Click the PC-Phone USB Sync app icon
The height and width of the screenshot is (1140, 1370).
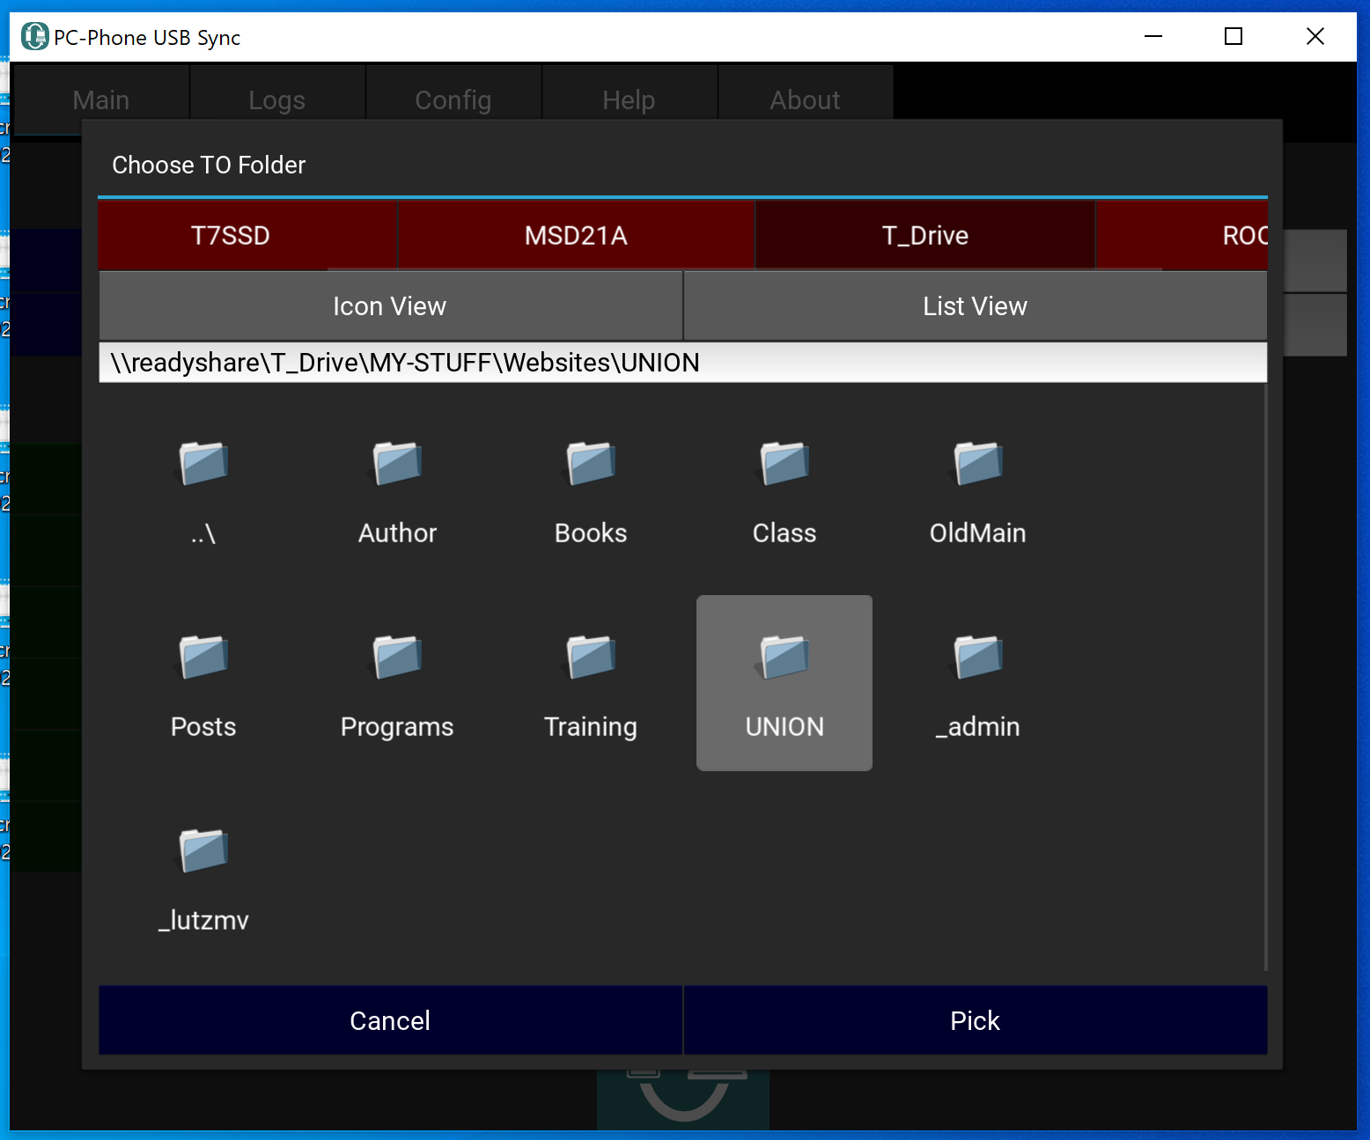pyautogui.click(x=35, y=36)
